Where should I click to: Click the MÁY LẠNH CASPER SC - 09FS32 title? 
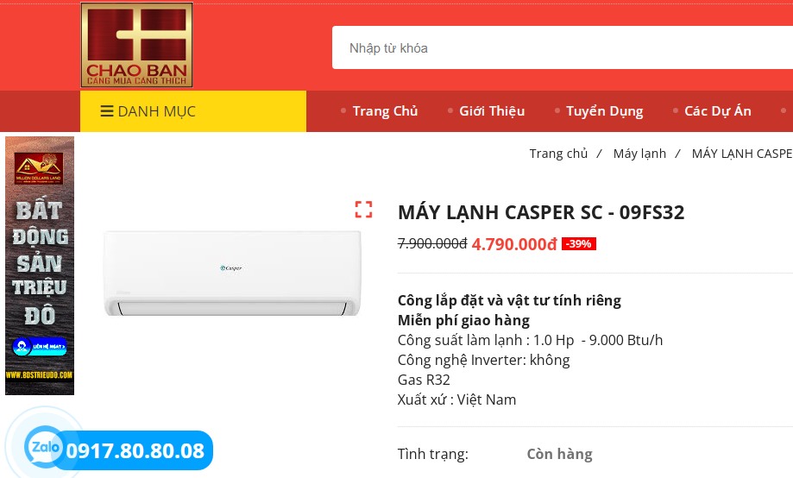pos(541,212)
